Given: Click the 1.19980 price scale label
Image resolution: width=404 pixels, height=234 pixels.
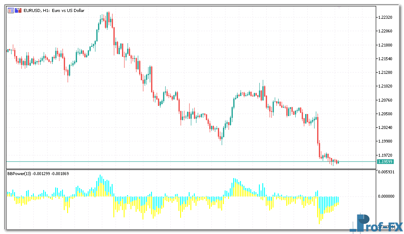Looking at the screenshot, I should click(x=386, y=141).
